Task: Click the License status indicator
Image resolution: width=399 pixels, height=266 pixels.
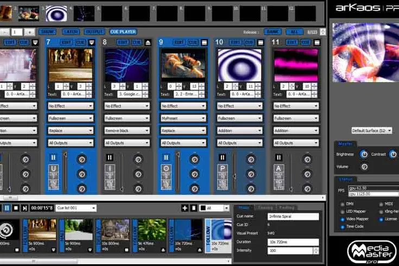Action: click(x=381, y=219)
